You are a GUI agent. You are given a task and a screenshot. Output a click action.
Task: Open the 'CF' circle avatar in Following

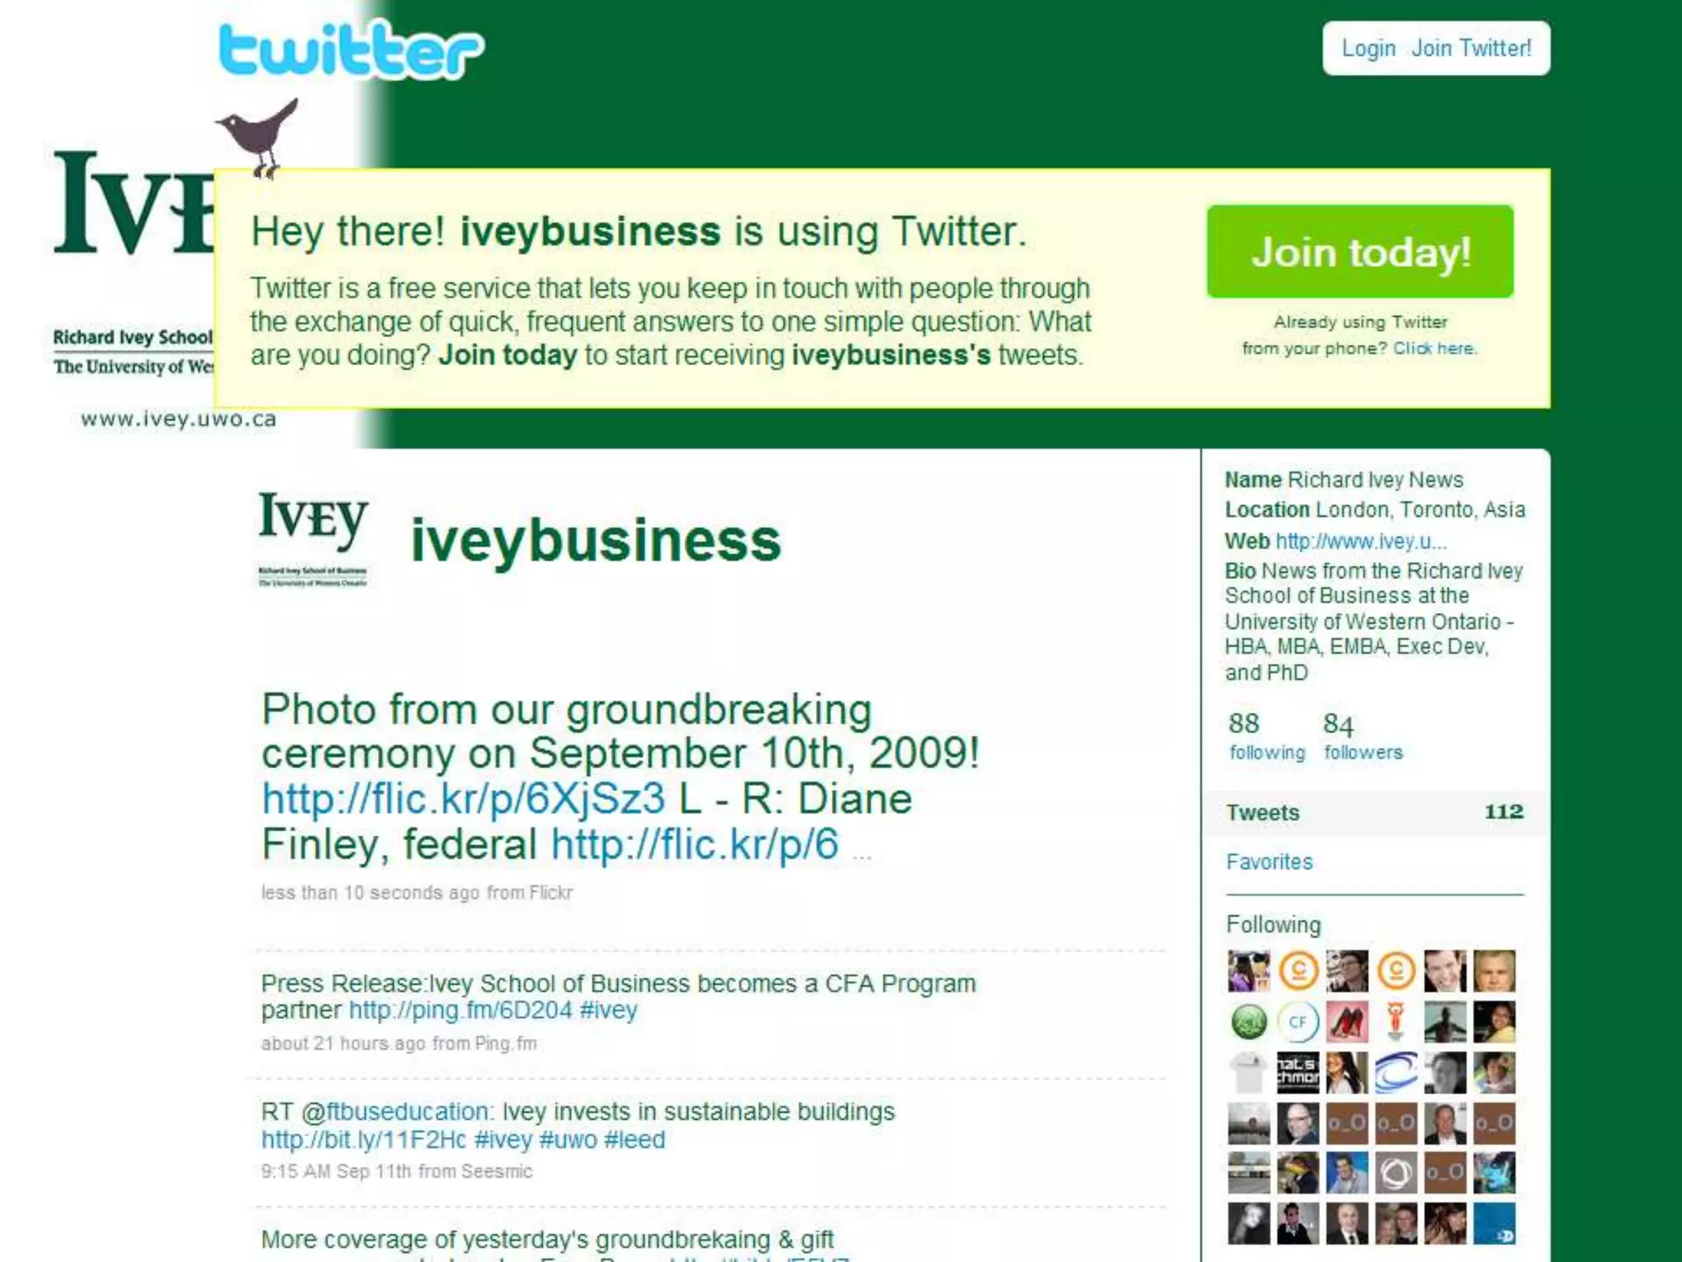[1298, 1022]
